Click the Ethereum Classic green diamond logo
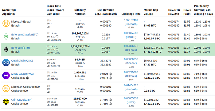 click(x=6, y=36)
